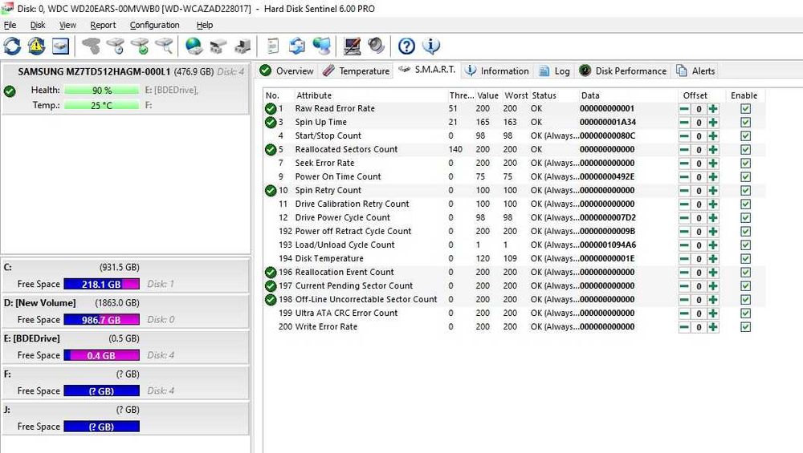The image size is (803, 453).
Task: Switch to the Temperature tab
Action: pos(357,71)
